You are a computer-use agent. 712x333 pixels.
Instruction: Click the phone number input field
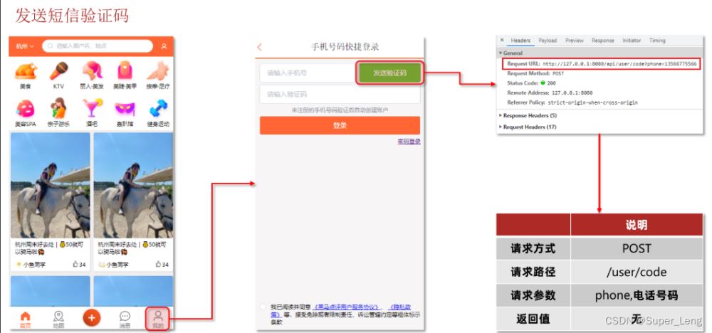309,73
